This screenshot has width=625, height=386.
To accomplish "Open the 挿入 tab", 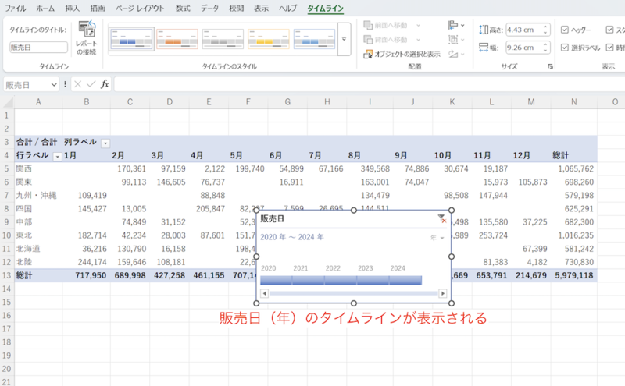I will (x=72, y=9).
